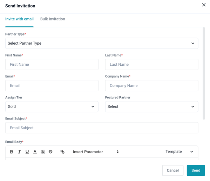The image size is (210, 181).
Task: Close the Send Invitation dialog
Action: click(204, 5)
